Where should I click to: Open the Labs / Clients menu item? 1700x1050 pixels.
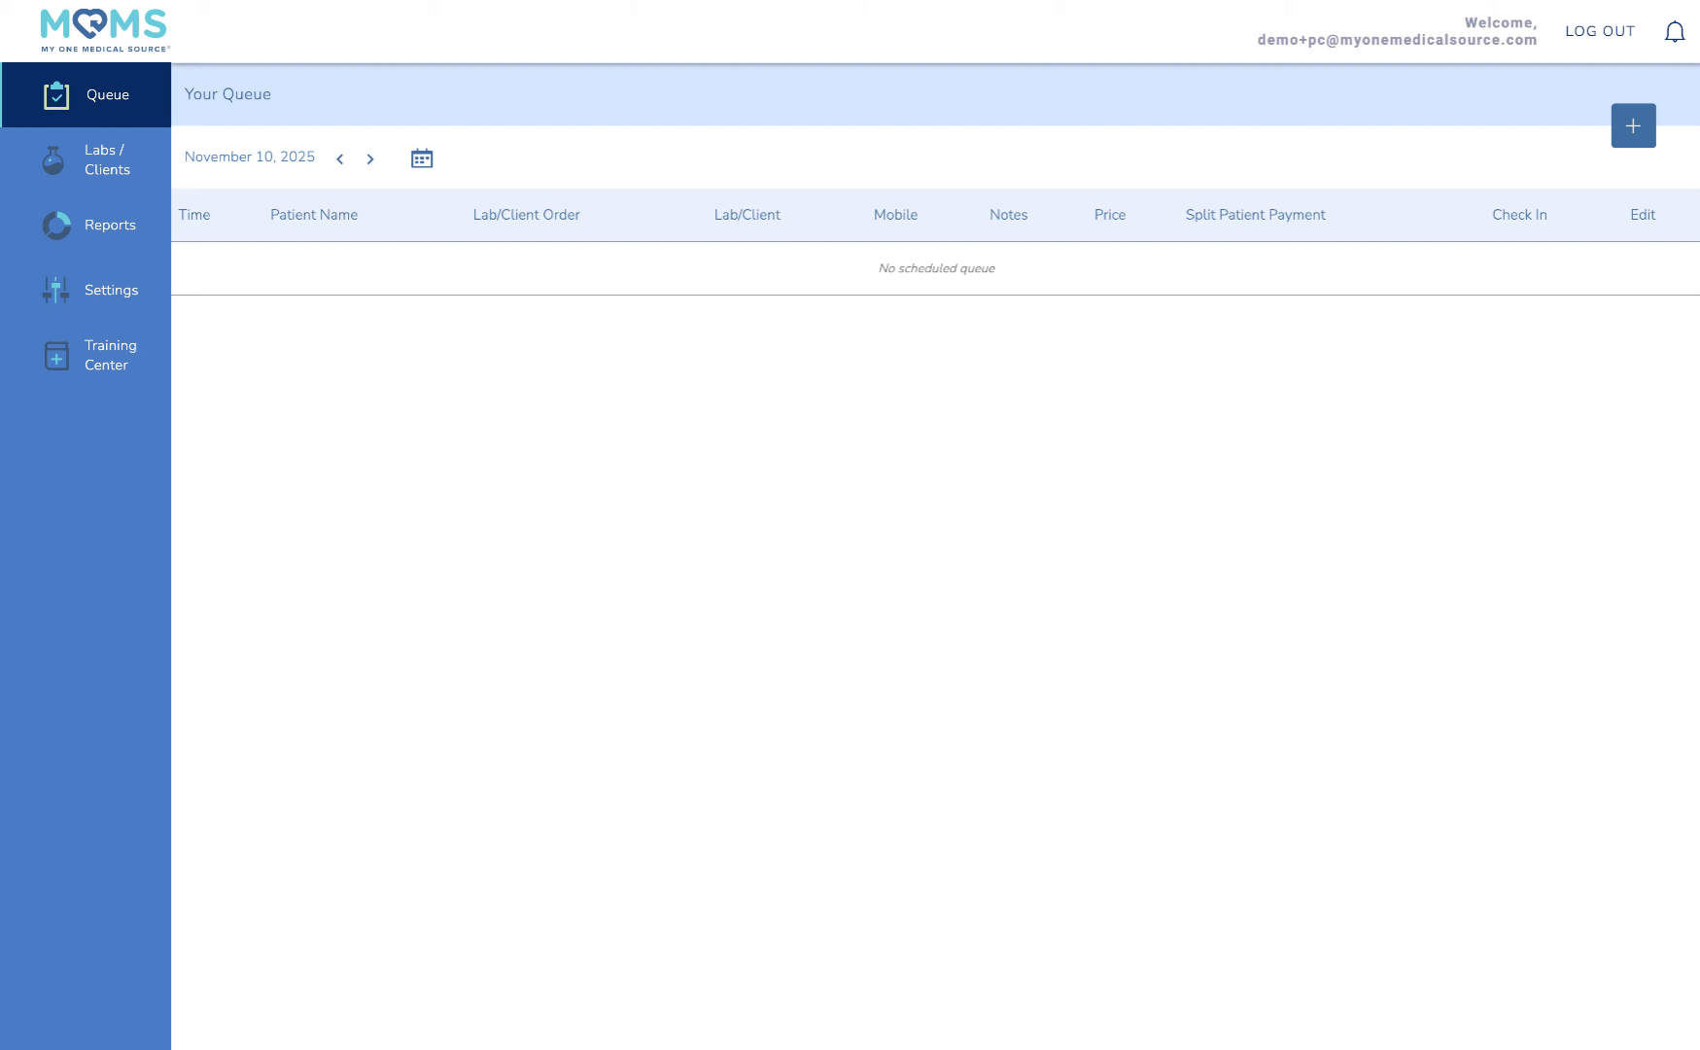pyautogui.click(x=107, y=160)
